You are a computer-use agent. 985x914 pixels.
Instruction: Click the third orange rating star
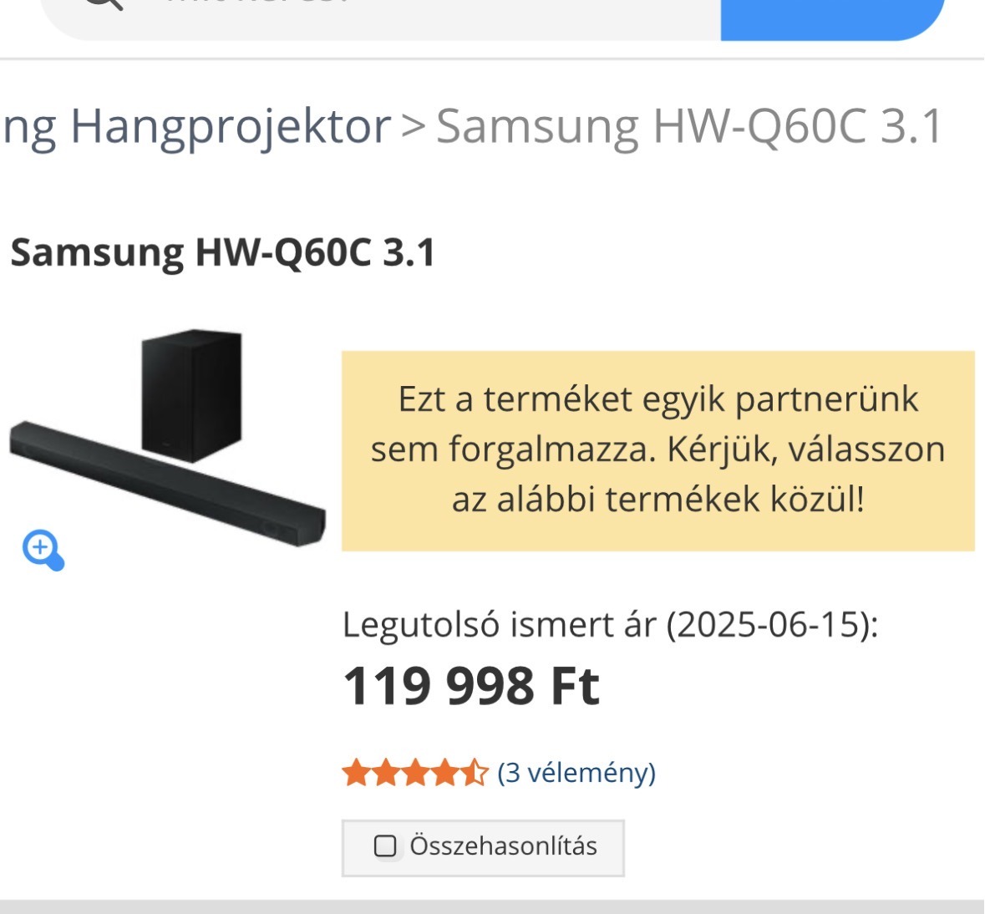pos(415,773)
